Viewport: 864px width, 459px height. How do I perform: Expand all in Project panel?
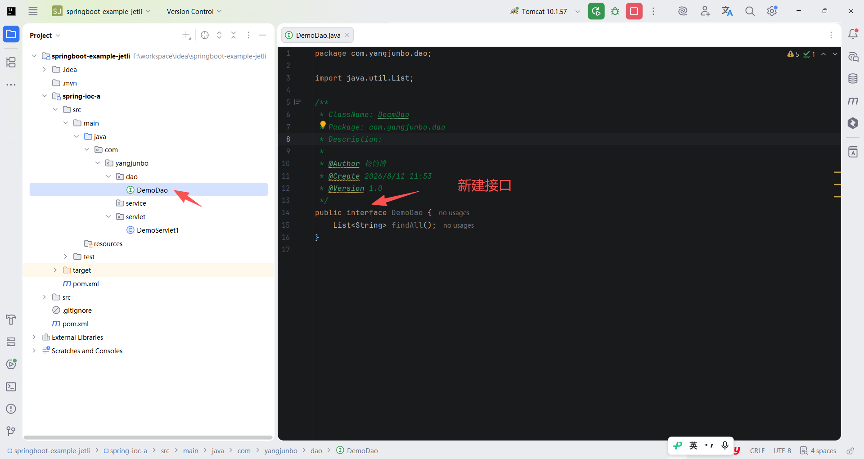point(219,35)
